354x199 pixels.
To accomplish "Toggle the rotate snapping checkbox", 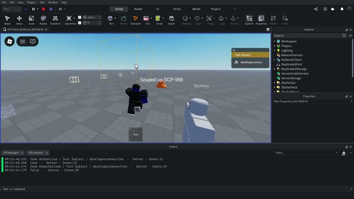I will click(80, 23).
